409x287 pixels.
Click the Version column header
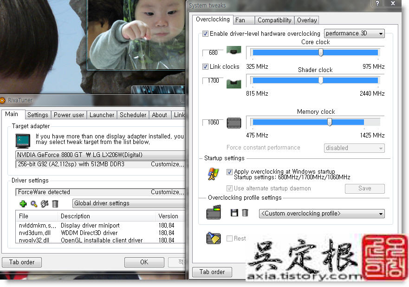pyautogui.click(x=170, y=216)
